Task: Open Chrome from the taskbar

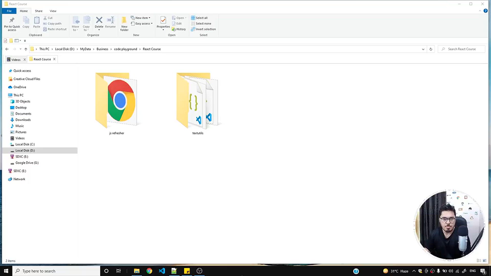Action: pyautogui.click(x=149, y=271)
